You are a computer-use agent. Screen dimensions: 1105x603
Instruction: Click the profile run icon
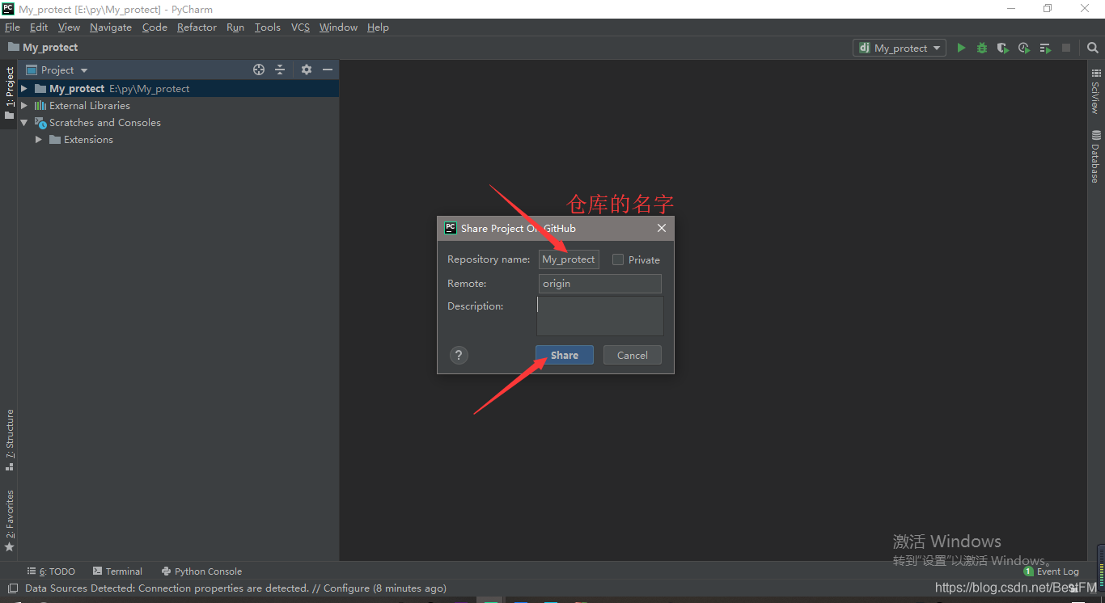(x=1024, y=48)
